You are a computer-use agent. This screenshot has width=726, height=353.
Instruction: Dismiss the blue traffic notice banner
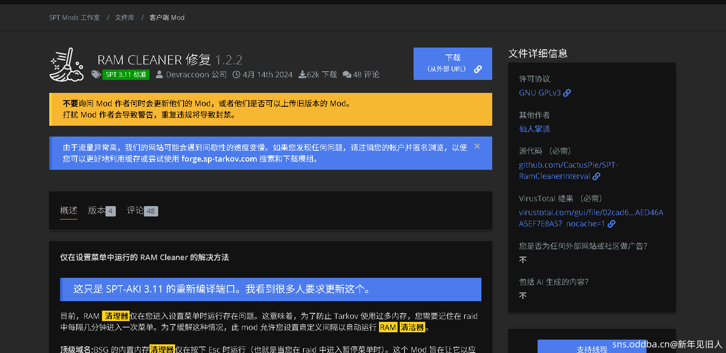(x=477, y=146)
